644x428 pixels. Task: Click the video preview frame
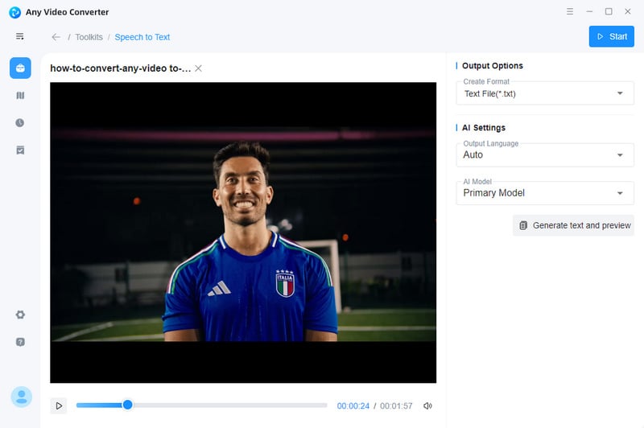243,233
